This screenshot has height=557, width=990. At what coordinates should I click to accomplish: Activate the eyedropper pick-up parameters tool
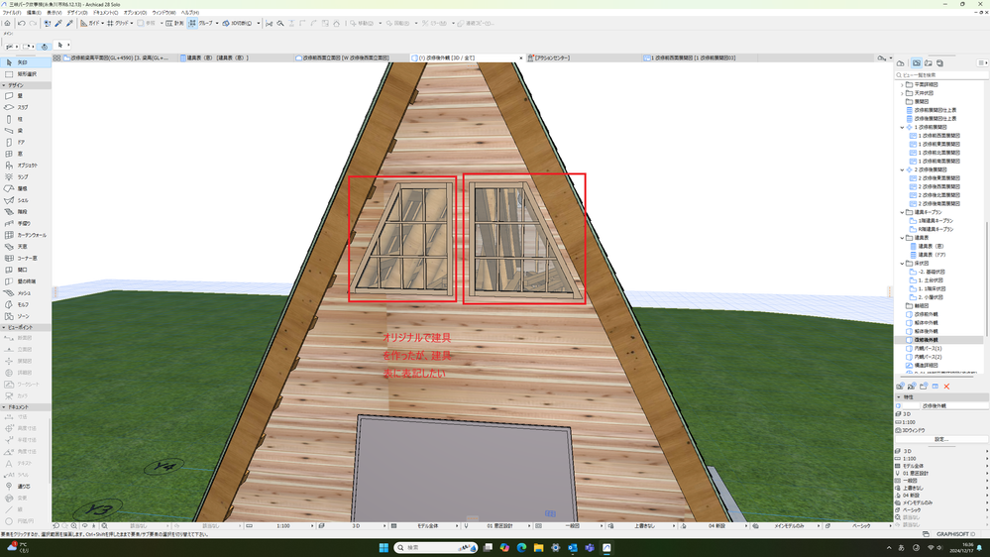[58, 24]
